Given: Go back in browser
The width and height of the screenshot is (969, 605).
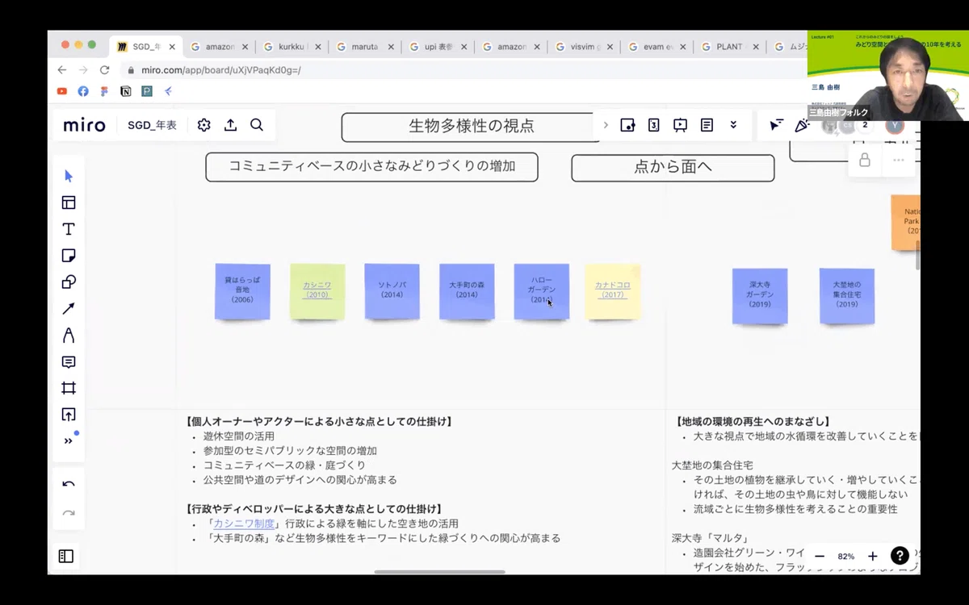Looking at the screenshot, I should tap(62, 70).
